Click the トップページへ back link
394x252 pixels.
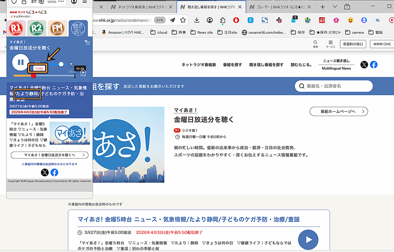21,16
